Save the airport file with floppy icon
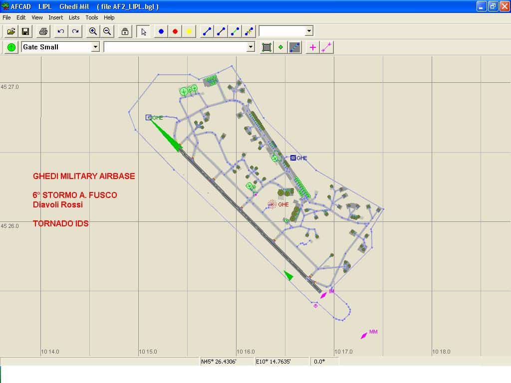This screenshot has width=511, height=383. (x=25, y=31)
